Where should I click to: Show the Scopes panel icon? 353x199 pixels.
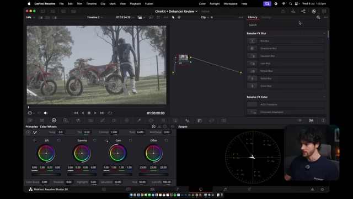(x=311, y=121)
